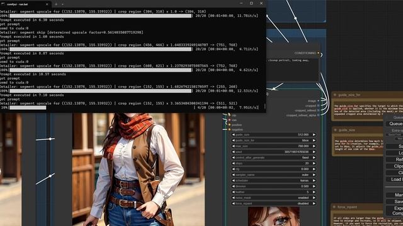The width and height of the screenshot is (403, 226).
Task: Open control_after_generate dropdown showing fixed
Action: click(x=274, y=158)
